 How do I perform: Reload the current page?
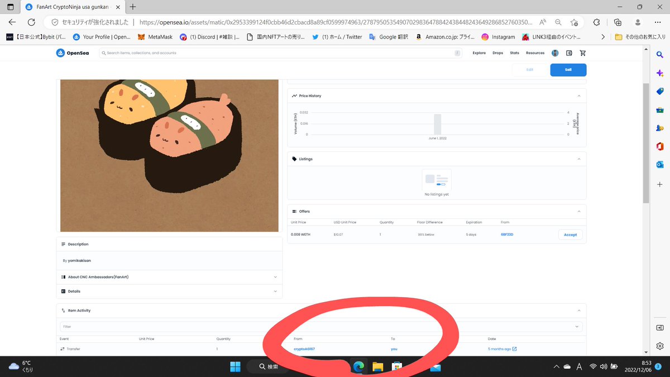click(x=31, y=22)
